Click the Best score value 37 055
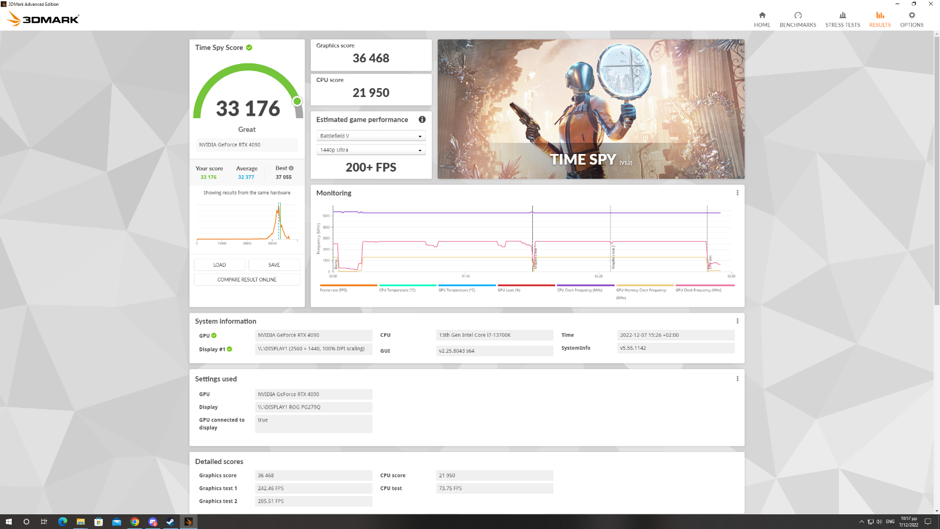Viewport: 940px width, 529px height. pyautogui.click(x=284, y=177)
